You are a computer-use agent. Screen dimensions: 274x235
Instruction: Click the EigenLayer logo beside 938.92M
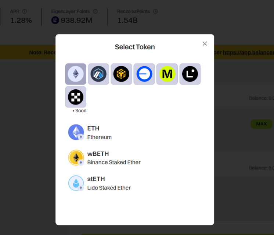click(55, 20)
